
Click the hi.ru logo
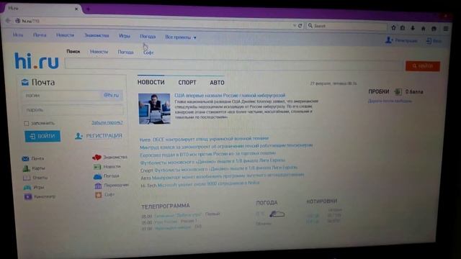coord(37,60)
